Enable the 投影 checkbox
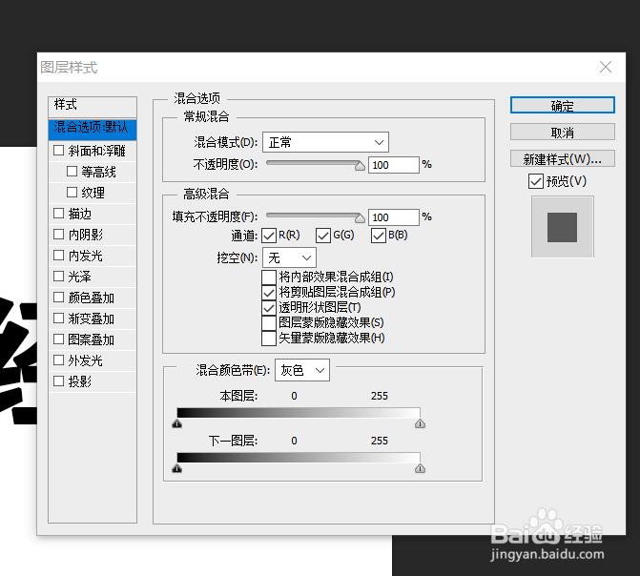Image resolution: width=640 pixels, height=576 pixels. click(x=59, y=381)
